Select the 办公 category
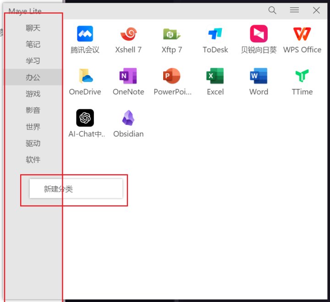The height and width of the screenshot is (302, 330). pyautogui.click(x=33, y=77)
